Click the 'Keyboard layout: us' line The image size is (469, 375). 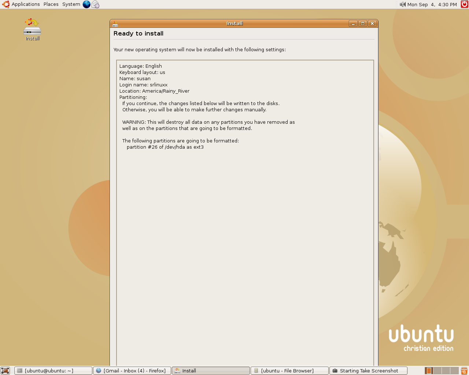point(142,73)
